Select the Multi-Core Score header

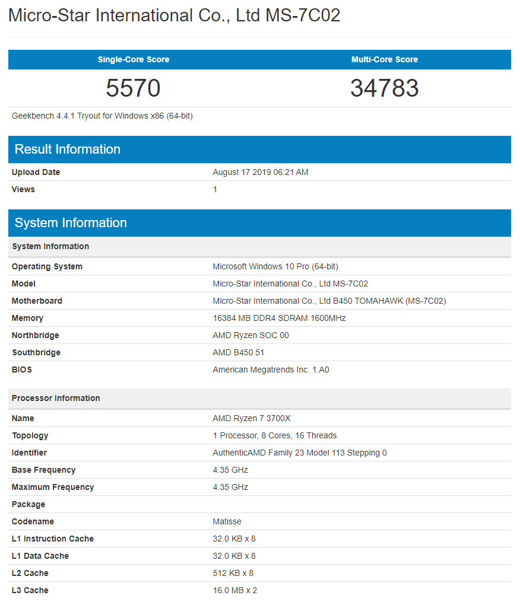point(385,59)
